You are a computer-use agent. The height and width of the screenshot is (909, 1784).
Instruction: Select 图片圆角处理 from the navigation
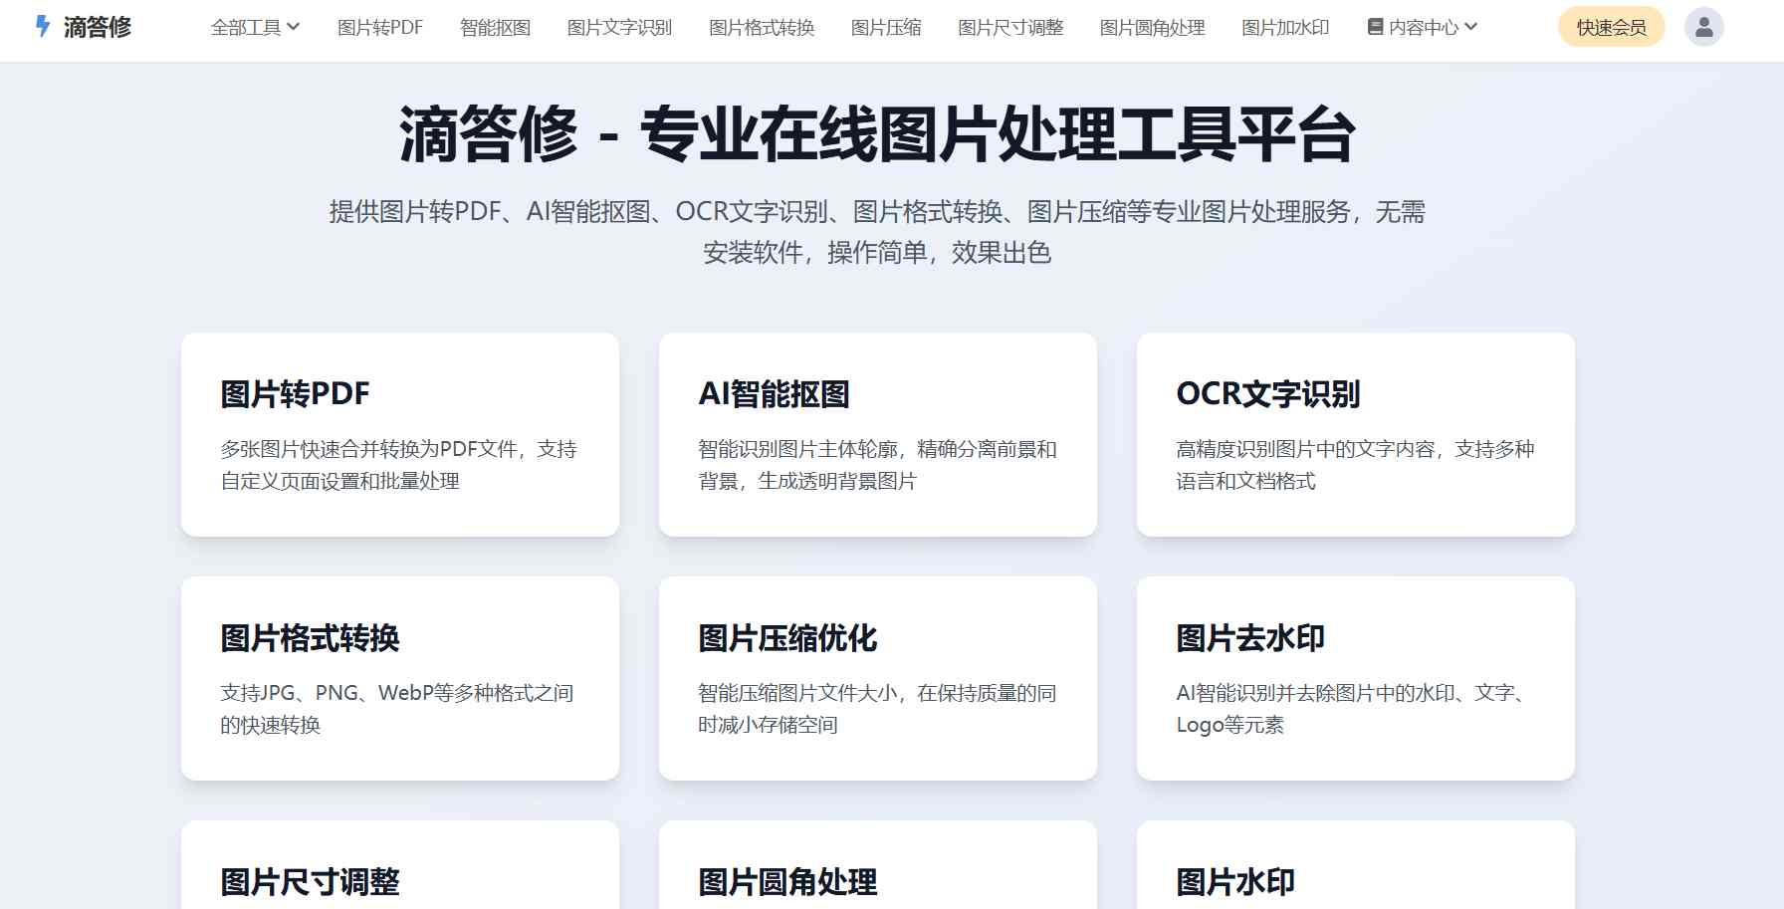(1151, 28)
